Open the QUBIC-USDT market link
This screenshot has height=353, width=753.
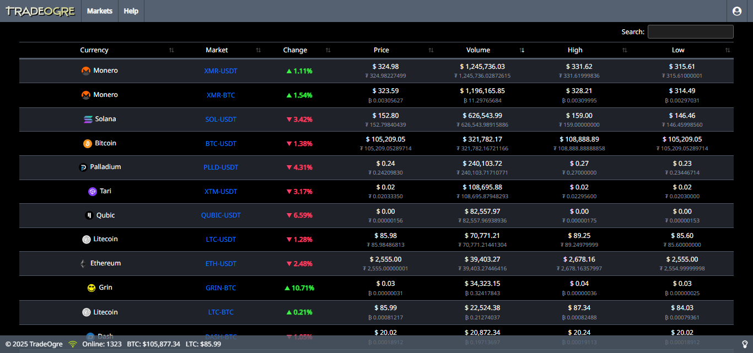point(221,215)
